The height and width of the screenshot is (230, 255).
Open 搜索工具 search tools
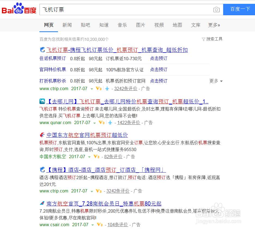[214, 39]
